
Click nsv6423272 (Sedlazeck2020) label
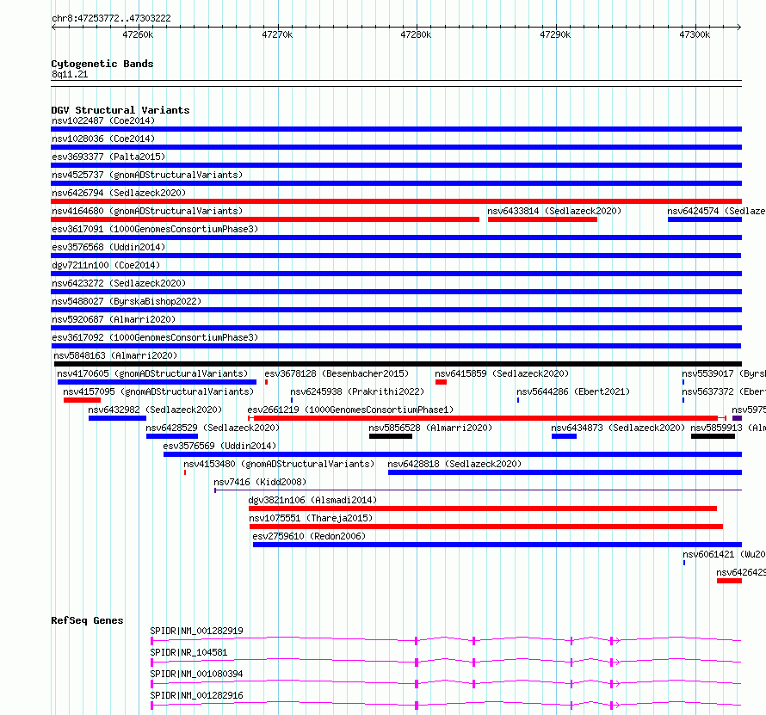coord(119,283)
